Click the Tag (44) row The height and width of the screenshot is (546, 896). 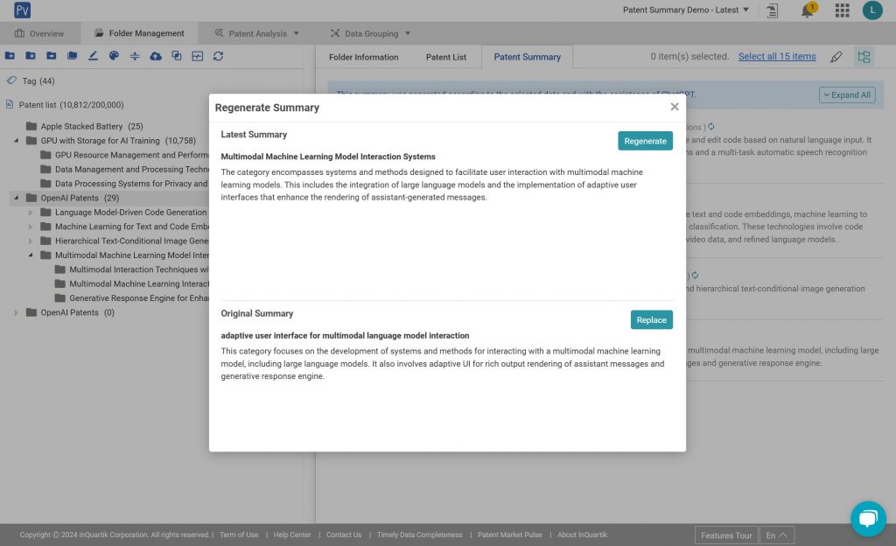coord(31,80)
